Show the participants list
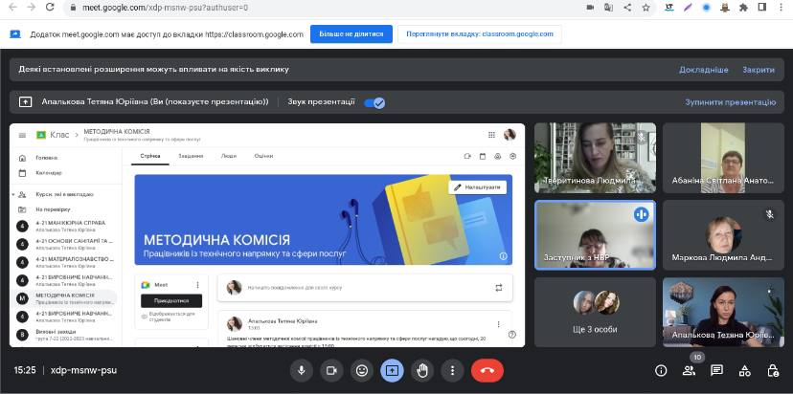Viewport: 793px width, 394px height. tap(689, 371)
